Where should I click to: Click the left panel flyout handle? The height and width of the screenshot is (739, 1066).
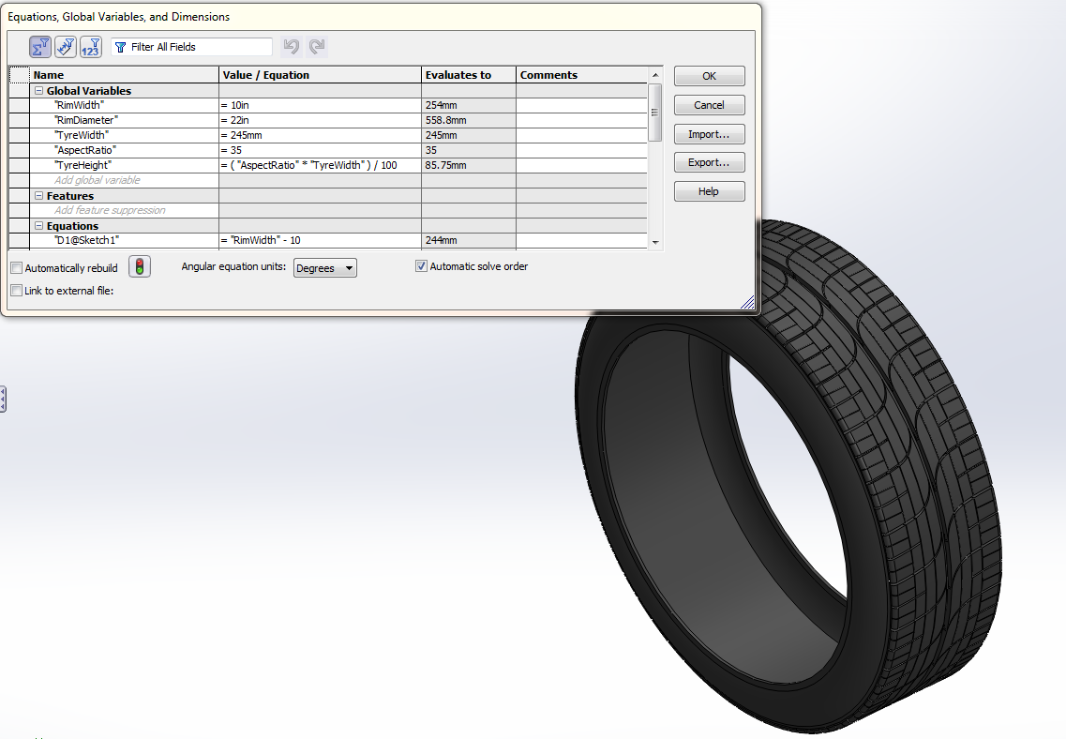3,400
